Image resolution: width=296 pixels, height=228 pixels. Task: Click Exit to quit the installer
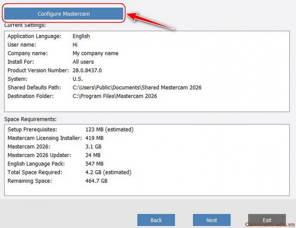(267, 220)
